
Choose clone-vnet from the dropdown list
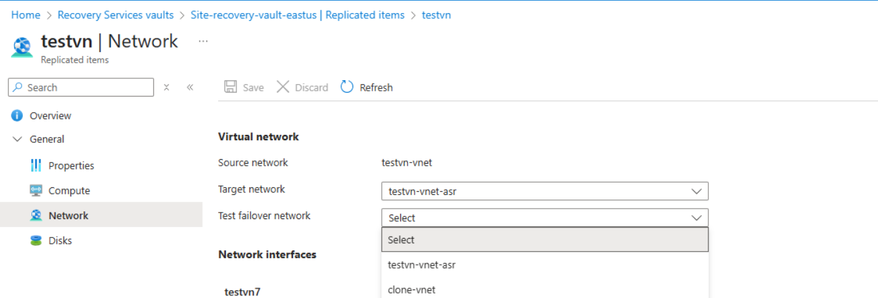click(411, 290)
